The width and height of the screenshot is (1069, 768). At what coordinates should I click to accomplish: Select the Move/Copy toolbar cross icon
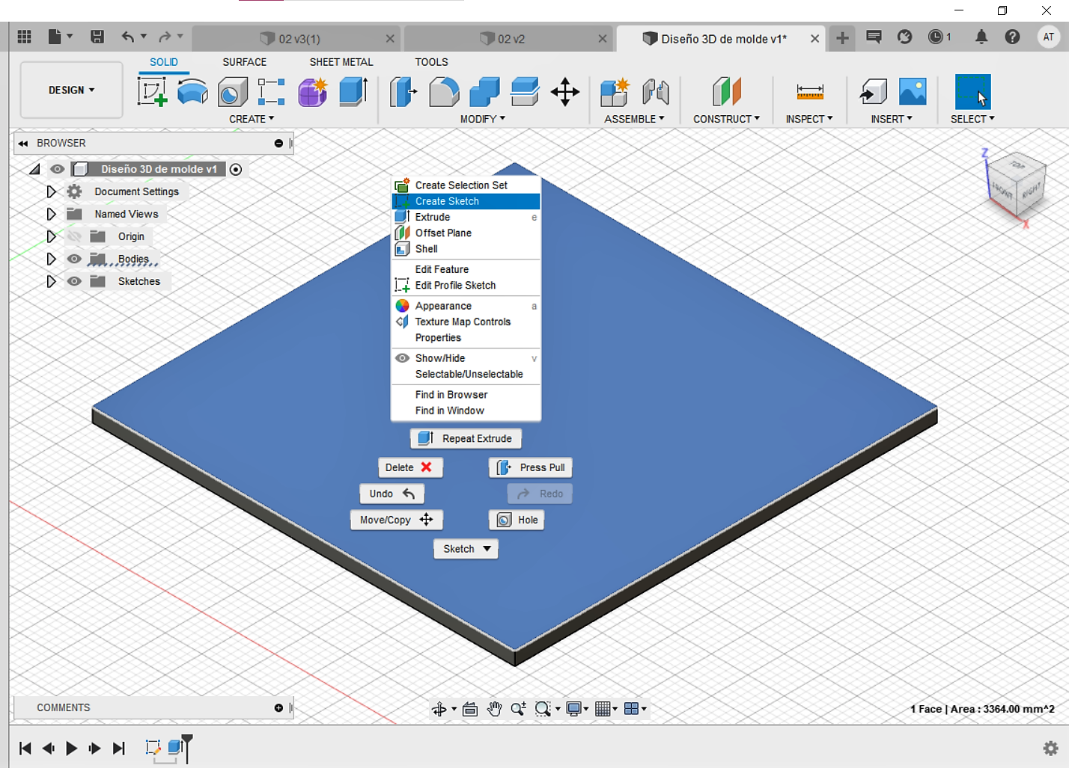click(565, 92)
